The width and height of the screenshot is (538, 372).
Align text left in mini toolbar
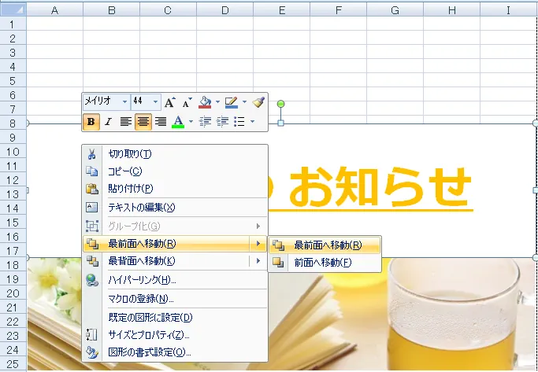(125, 121)
